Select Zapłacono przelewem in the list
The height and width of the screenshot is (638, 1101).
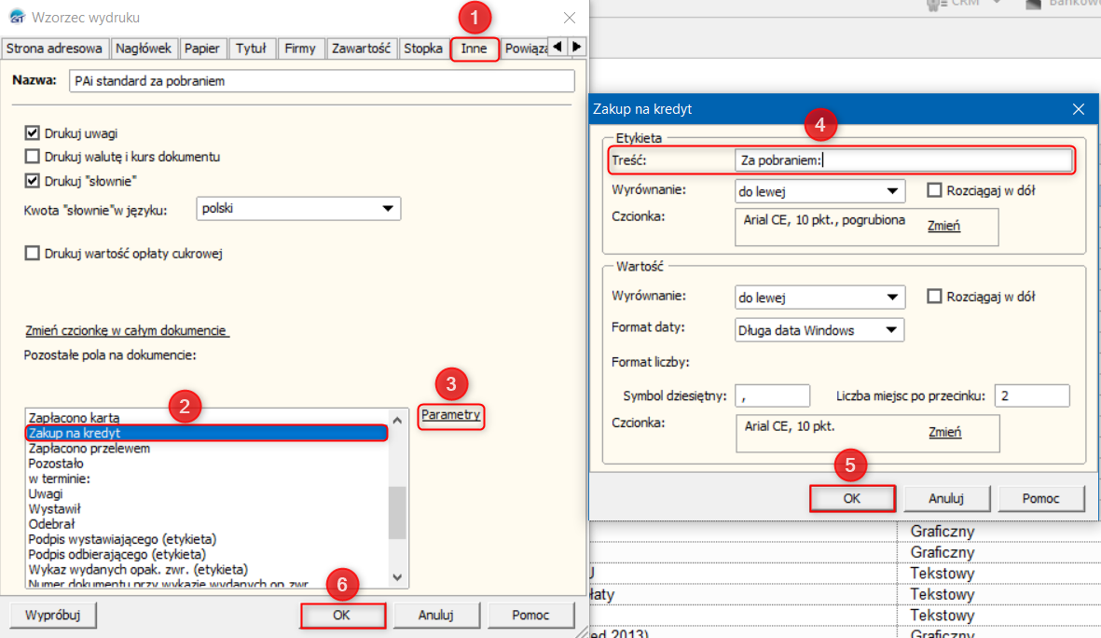[207, 449]
